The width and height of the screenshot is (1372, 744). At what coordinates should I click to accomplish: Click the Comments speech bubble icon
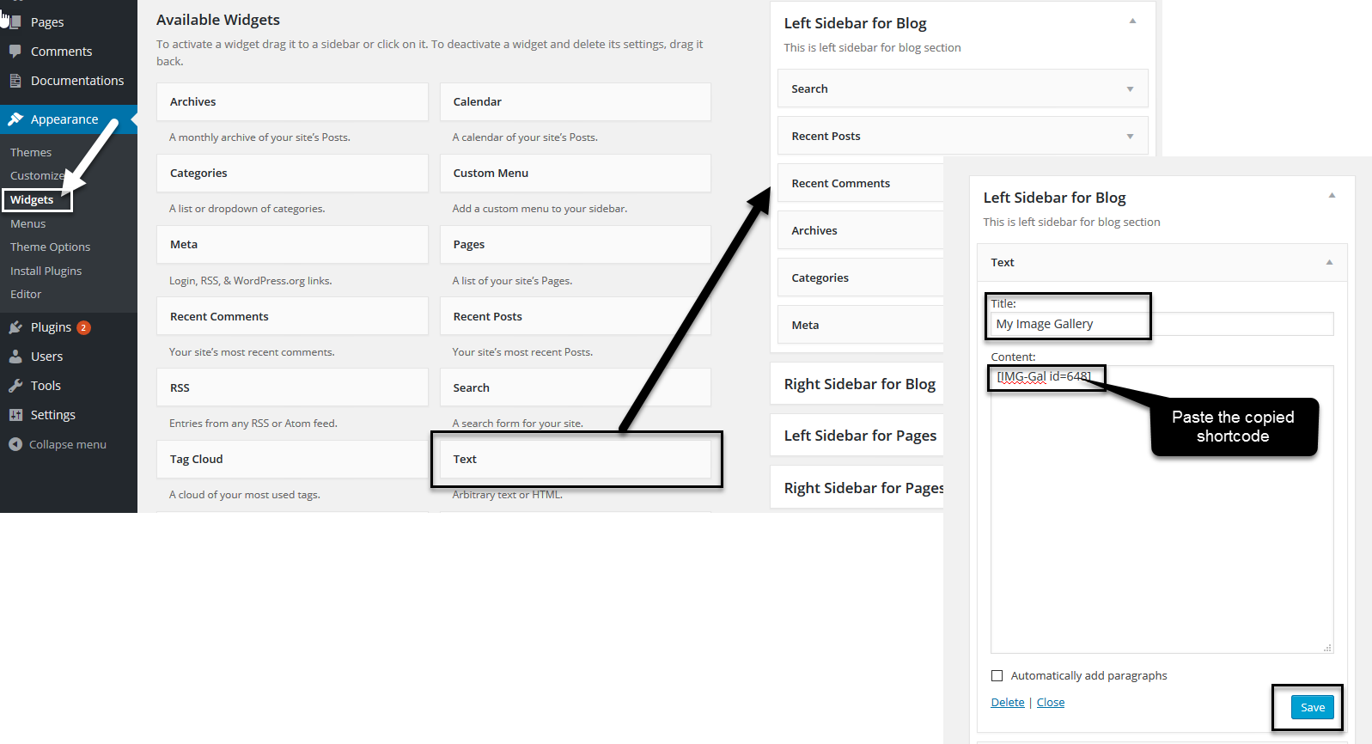pos(15,52)
